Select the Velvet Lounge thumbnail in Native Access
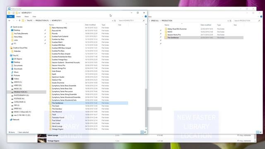Screen dimensions: 265x149 tap(42, 135)
